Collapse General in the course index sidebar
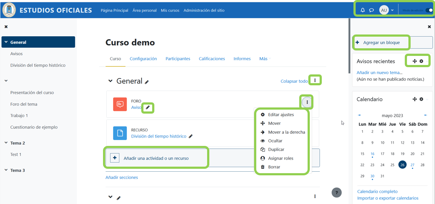Viewport: 435px width, 204px height. coord(6,42)
